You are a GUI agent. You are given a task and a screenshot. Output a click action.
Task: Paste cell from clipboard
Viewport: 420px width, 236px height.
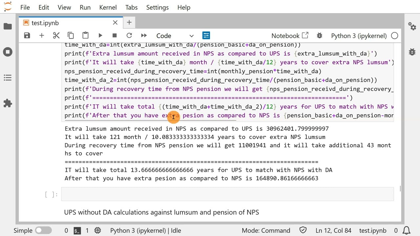click(85, 35)
